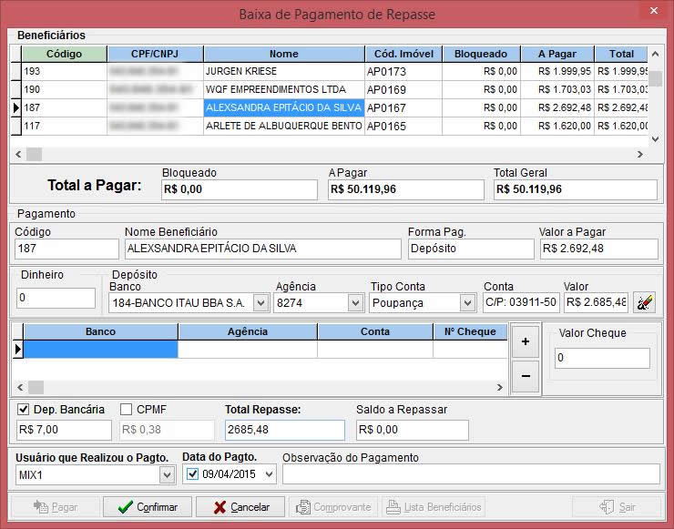Uncheck the Data do Pagto. date checkbox
The width and height of the screenshot is (674, 529).
pos(191,474)
